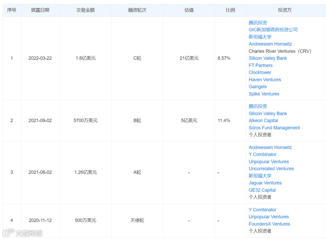Select 个人投资者 text in B轮 row
The image size is (326, 239).
tap(260, 135)
